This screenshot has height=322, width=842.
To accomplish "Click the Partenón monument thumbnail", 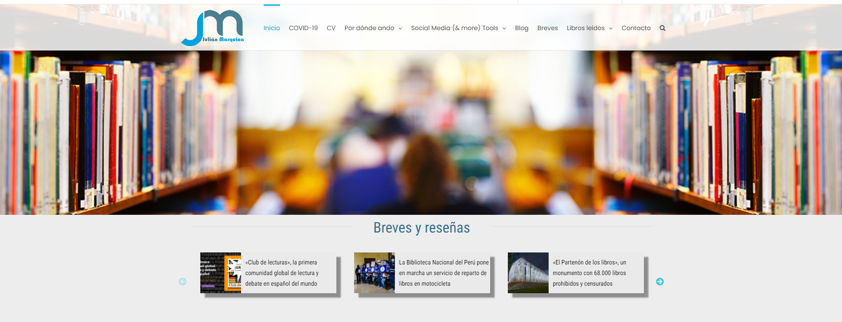I will [x=528, y=273].
